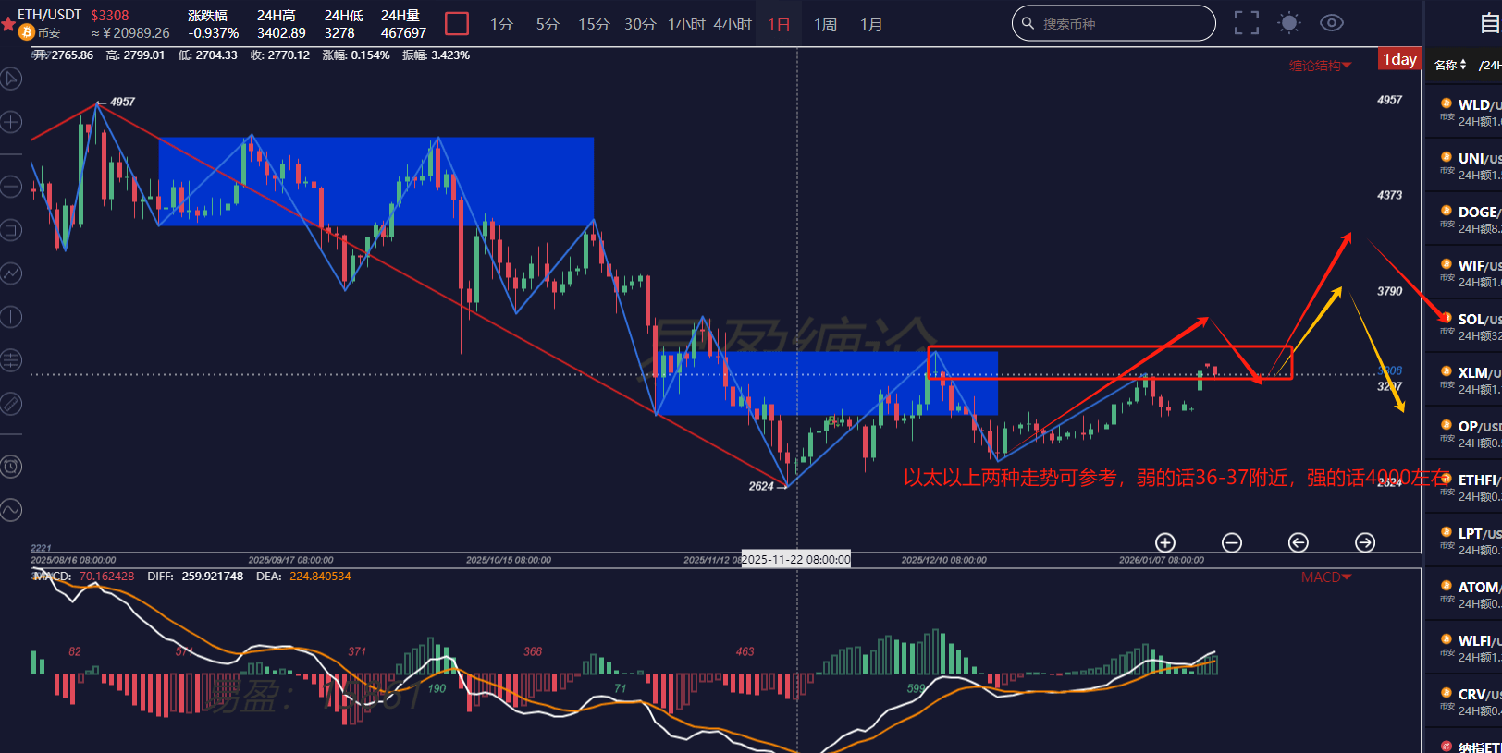Open the 缠论结构 indicator dropdown
Viewport: 1502px width, 753px height.
1321,66
